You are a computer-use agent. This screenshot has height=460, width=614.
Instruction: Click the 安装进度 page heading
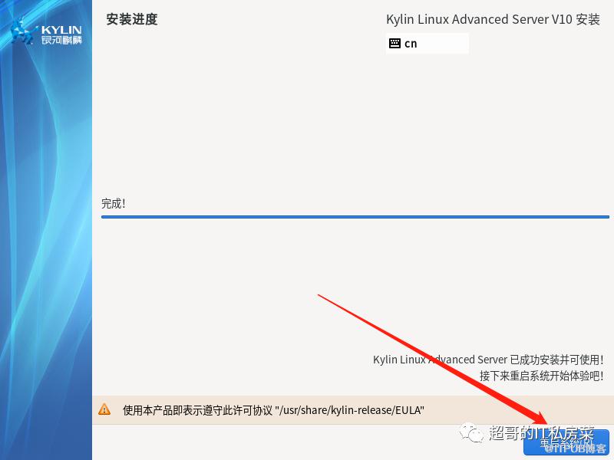point(131,19)
